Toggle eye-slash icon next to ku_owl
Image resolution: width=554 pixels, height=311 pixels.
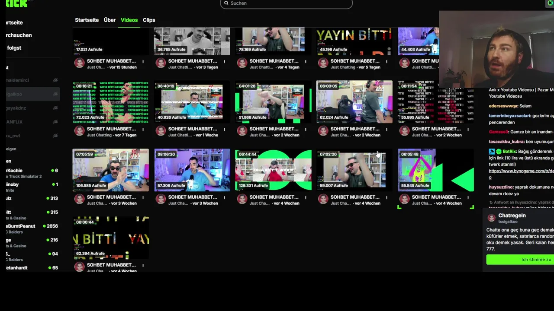(x=55, y=136)
